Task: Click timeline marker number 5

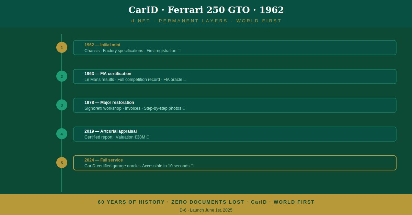Action: coord(62,163)
